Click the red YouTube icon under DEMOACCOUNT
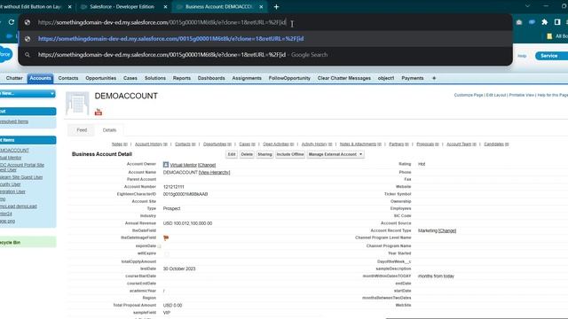Image resolution: width=568 pixels, height=319 pixels. pyautogui.click(x=99, y=112)
